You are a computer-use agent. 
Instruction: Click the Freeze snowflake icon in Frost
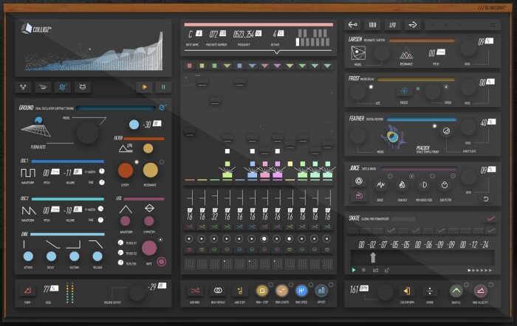pos(404,91)
